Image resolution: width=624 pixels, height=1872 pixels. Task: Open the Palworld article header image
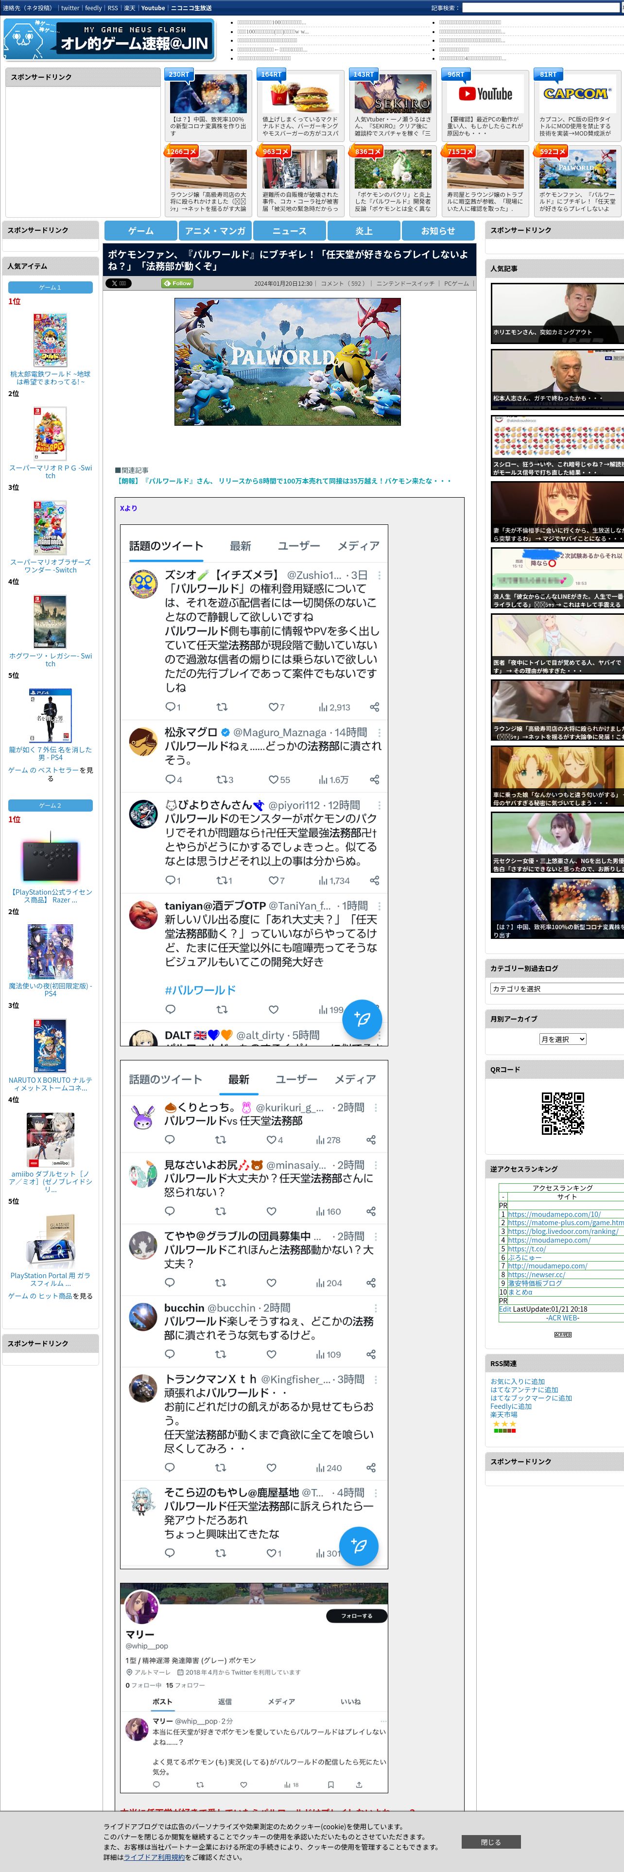click(x=287, y=362)
